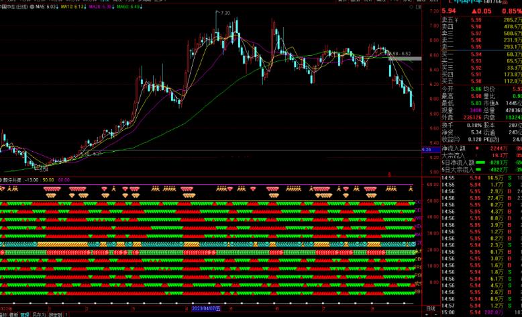Select the 2023/04/07/五 date marker
Image resolution: width=522 pixels, height=317 pixels.
[206, 308]
